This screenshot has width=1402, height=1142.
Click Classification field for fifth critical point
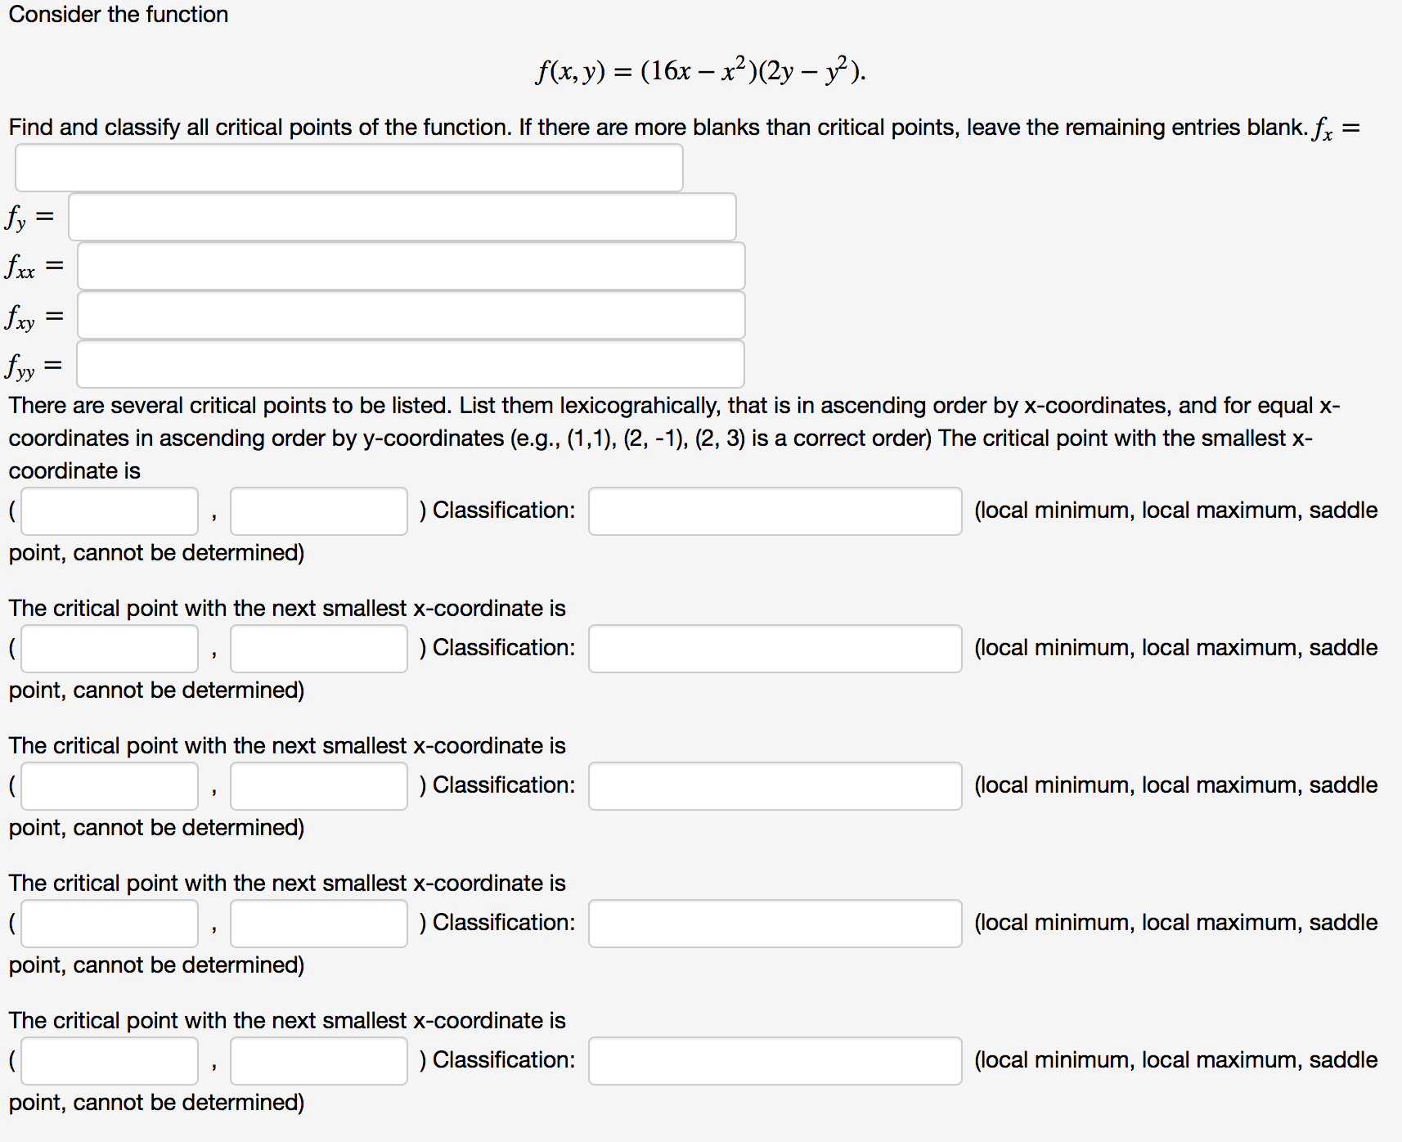tap(775, 1061)
